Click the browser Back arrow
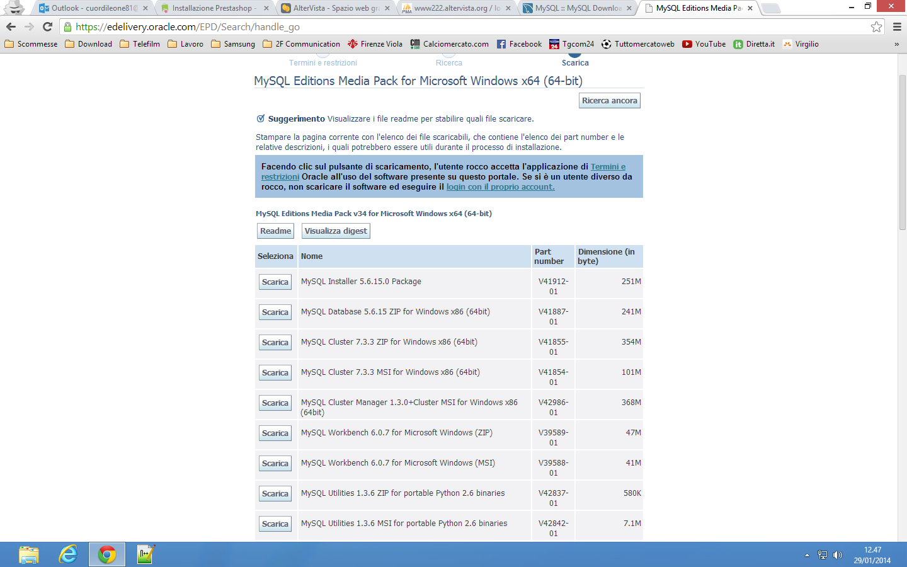Viewport: 907px width, 567px height. (x=11, y=26)
